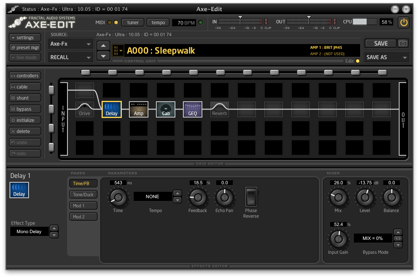Click the Mono Delay effect type field
This screenshot has width=419, height=278.
click(x=29, y=232)
